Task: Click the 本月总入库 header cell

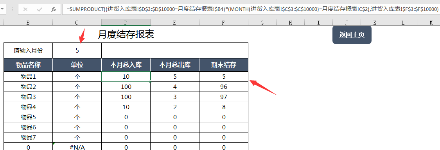Action: [126, 65]
